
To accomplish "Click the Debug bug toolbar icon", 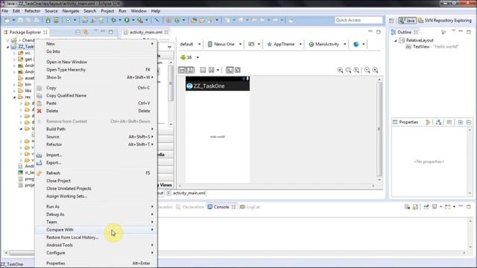I will [113, 20].
